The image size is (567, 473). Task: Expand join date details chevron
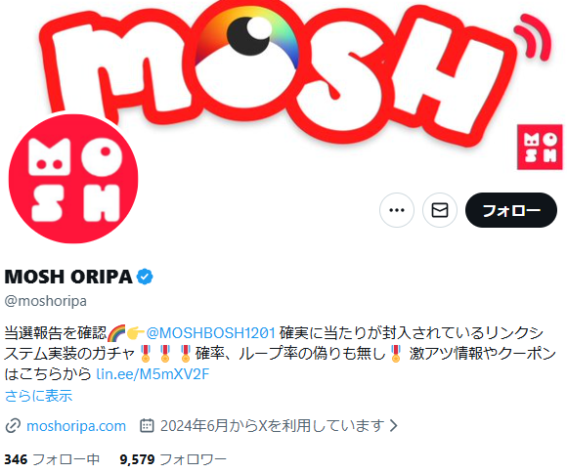point(394,426)
